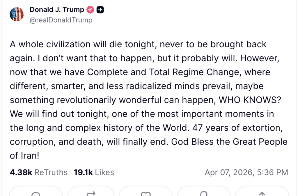Image resolution: width=298 pixels, height=196 pixels.
Task: Open the Donald J. Trump display name
Action: click(x=57, y=10)
